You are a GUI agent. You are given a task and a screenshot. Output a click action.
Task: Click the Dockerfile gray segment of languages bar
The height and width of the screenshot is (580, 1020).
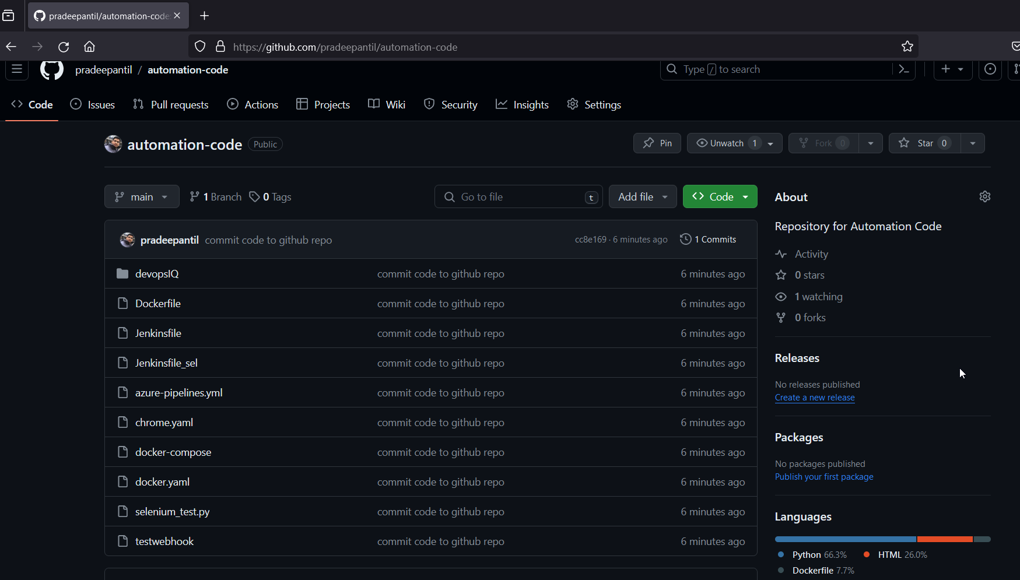(x=982, y=539)
